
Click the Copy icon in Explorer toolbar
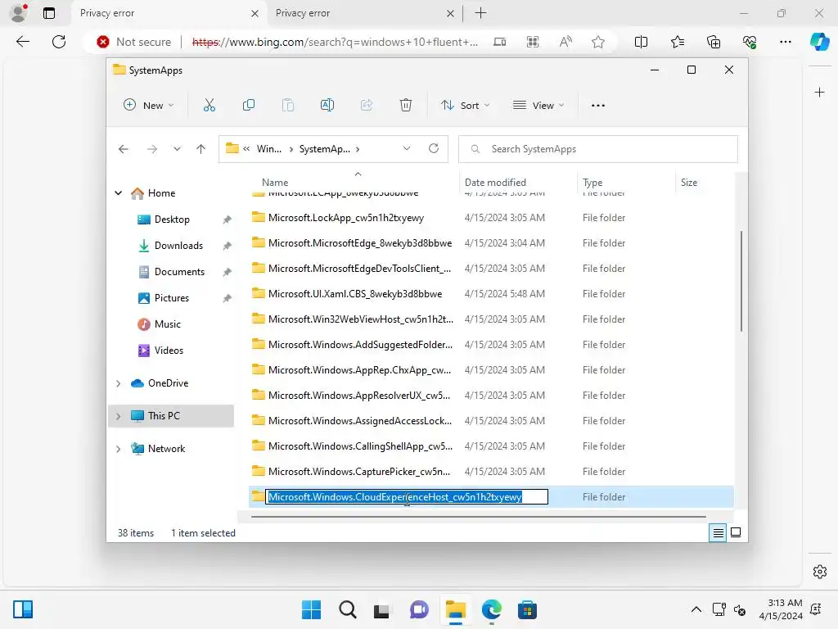(x=249, y=106)
